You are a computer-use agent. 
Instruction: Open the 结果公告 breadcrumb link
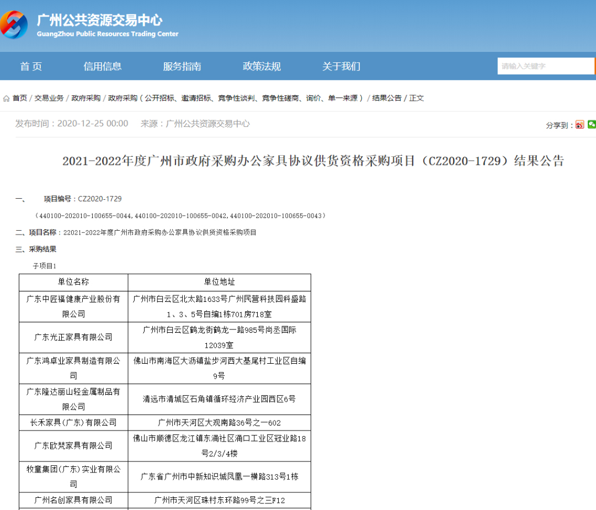tap(387, 98)
